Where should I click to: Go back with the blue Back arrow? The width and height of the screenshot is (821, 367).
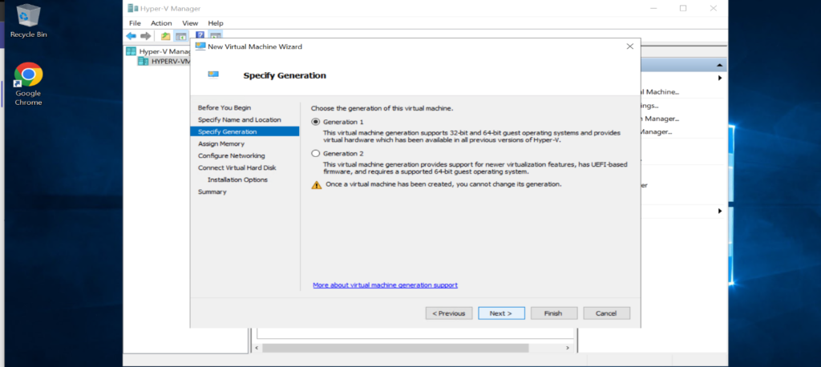[x=131, y=36]
